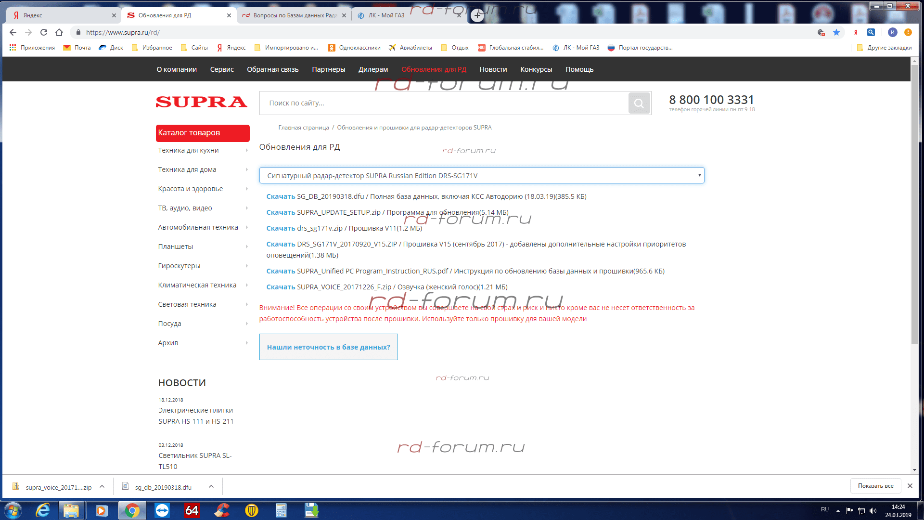Open the browser home page icon
The image size is (924, 520).
pos(59,32)
